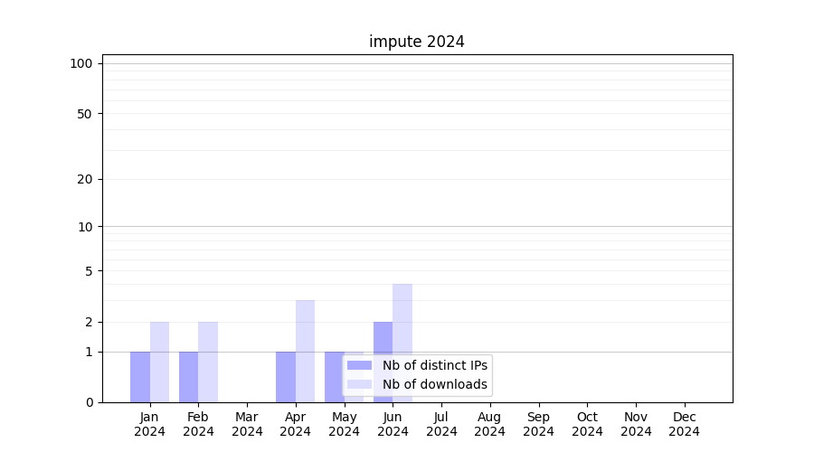This screenshot has width=814, height=452.
Task: Click the January distinct IPs bar
Action: tap(140, 377)
